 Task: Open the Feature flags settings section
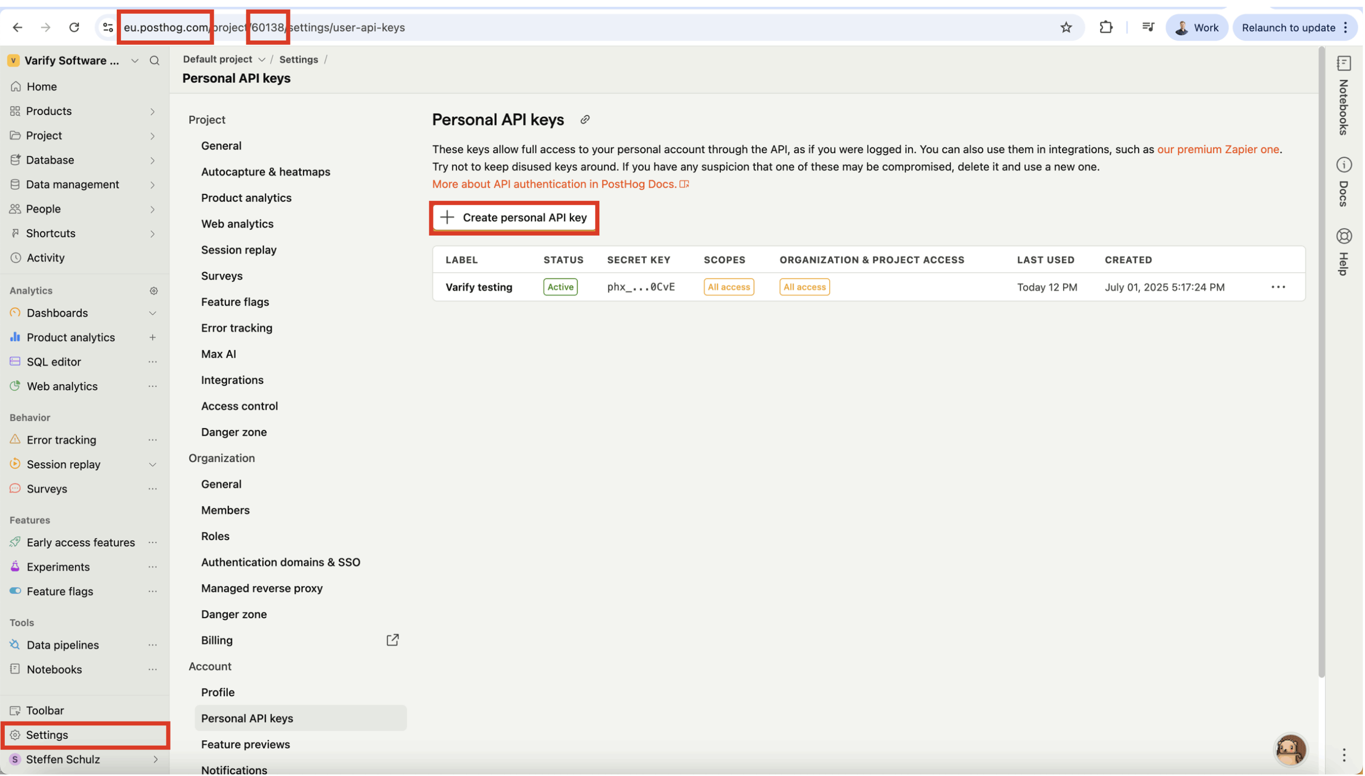click(235, 302)
